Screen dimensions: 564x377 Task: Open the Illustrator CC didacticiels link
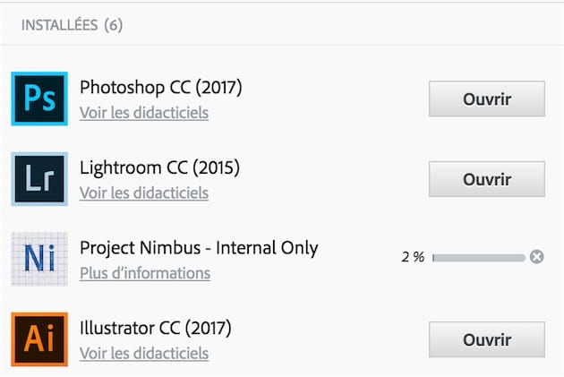tap(144, 353)
